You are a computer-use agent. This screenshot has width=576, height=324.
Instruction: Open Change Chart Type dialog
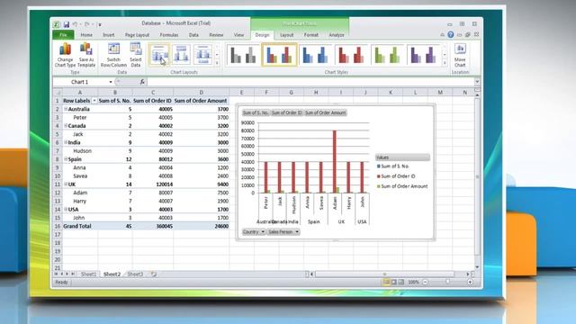tap(65, 55)
